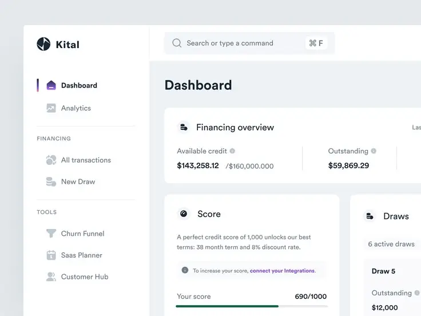Open Analytics in the sidebar
421x316 pixels.
(69, 108)
